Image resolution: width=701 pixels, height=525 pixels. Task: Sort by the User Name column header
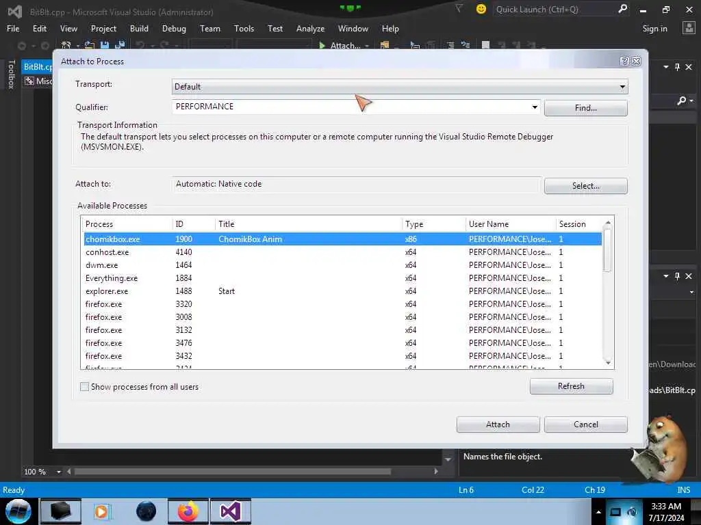click(x=510, y=224)
